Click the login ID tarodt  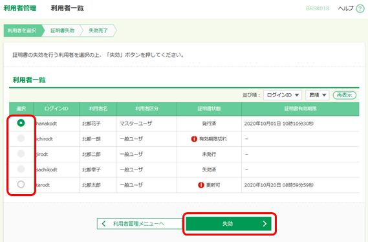click(43, 185)
